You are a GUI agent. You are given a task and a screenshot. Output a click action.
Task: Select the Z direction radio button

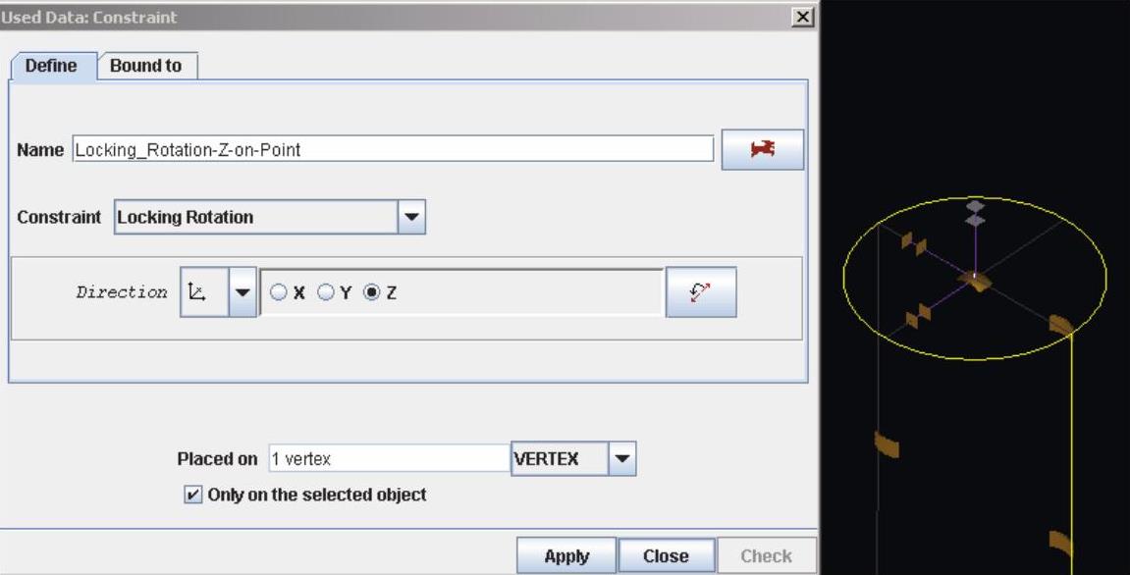coord(371,292)
